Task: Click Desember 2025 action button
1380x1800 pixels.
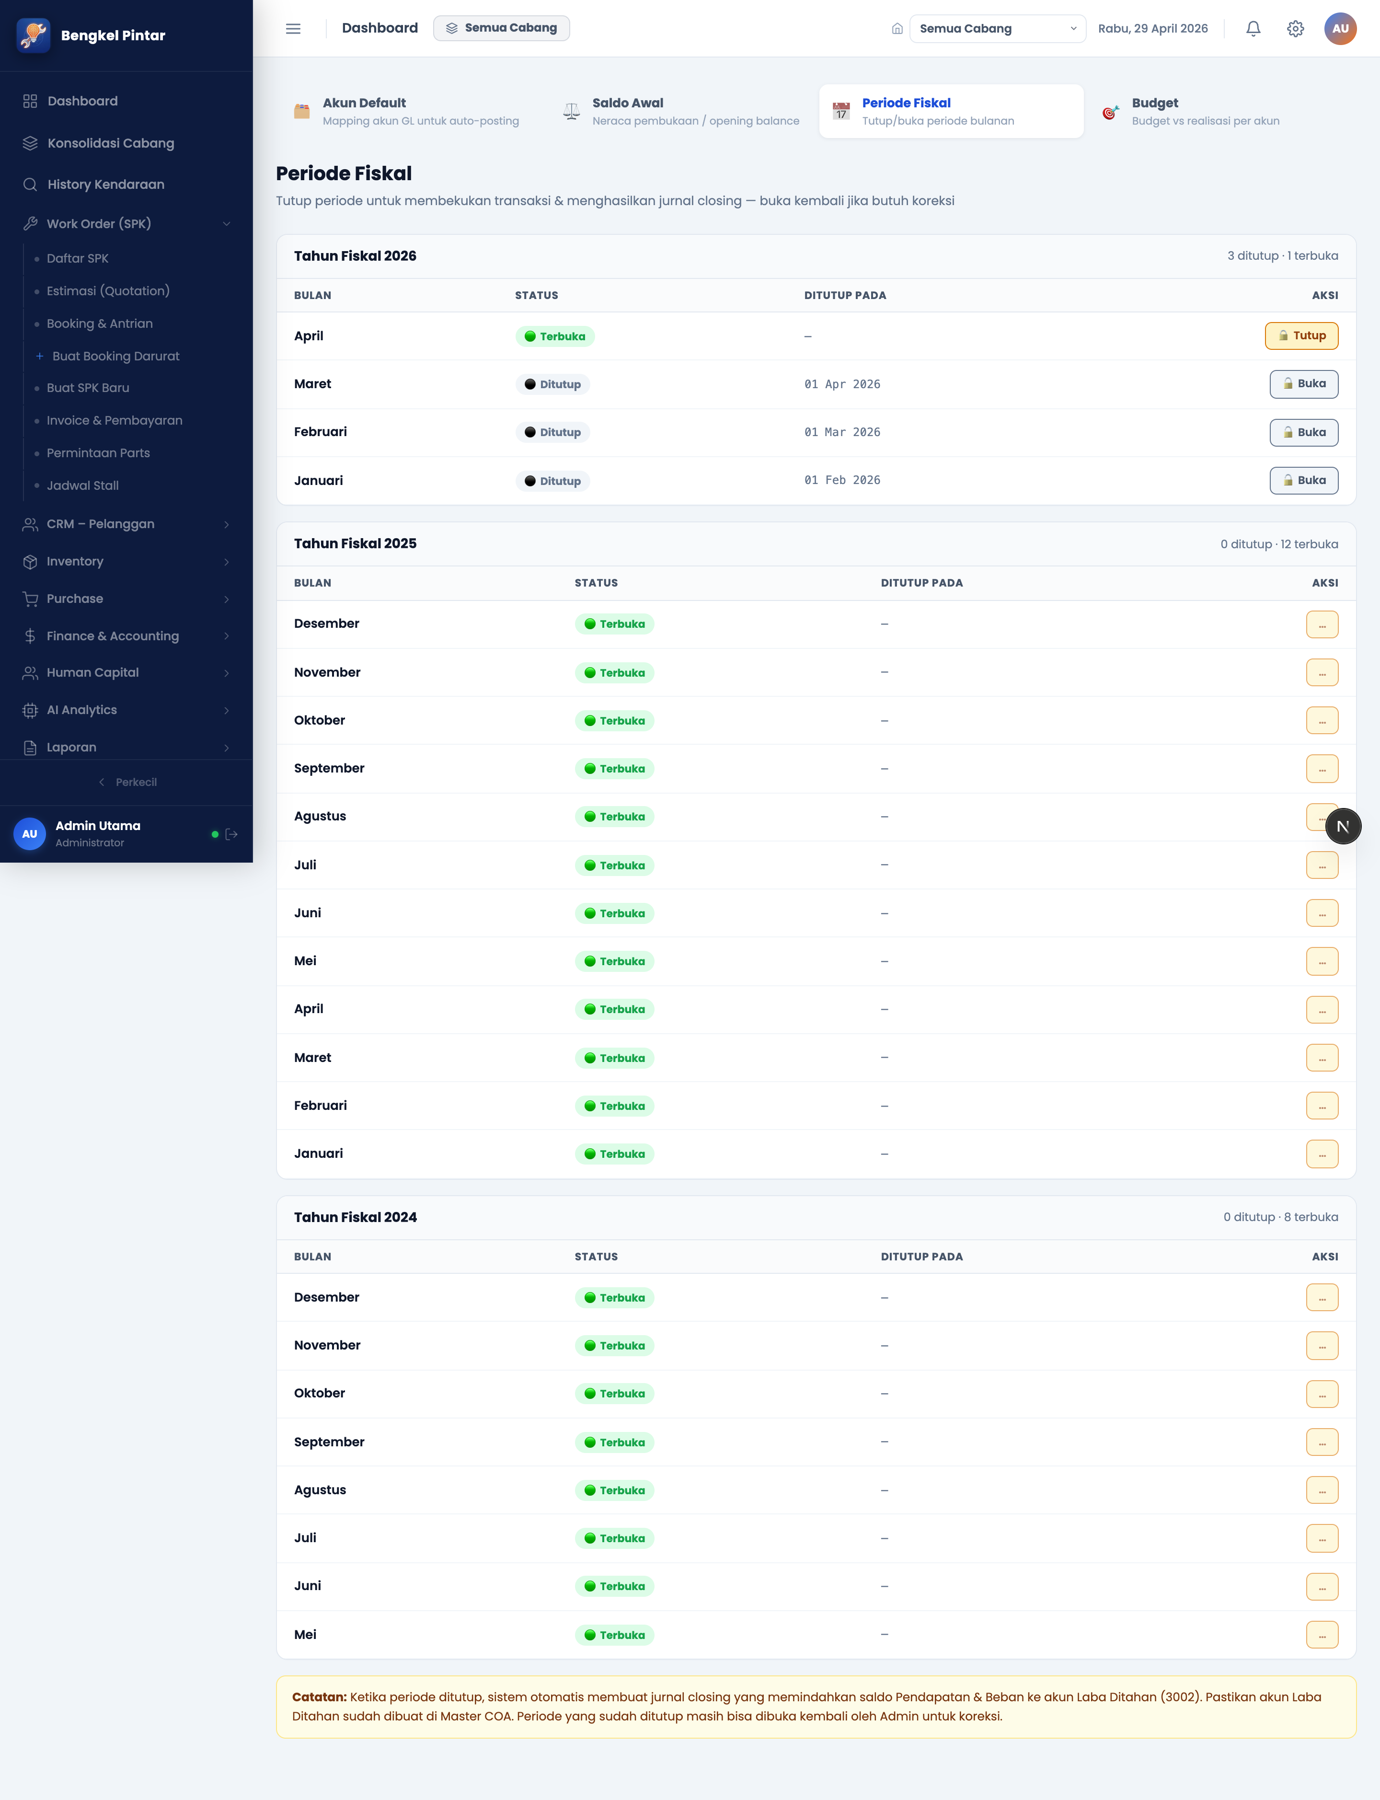Action: click(x=1322, y=624)
